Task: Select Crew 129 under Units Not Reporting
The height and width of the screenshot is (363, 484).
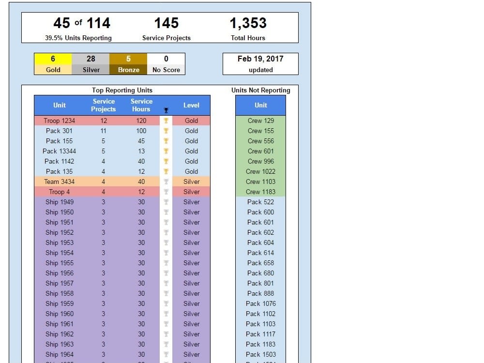Action: (260, 121)
